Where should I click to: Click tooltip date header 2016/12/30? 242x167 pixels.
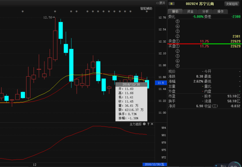pos(131,84)
